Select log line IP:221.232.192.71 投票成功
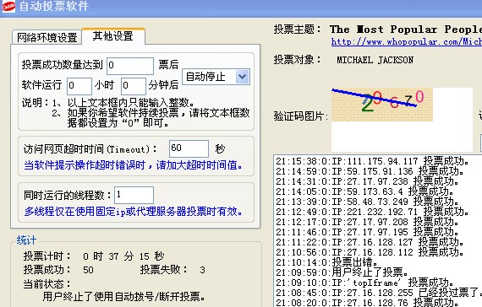 click(x=372, y=212)
